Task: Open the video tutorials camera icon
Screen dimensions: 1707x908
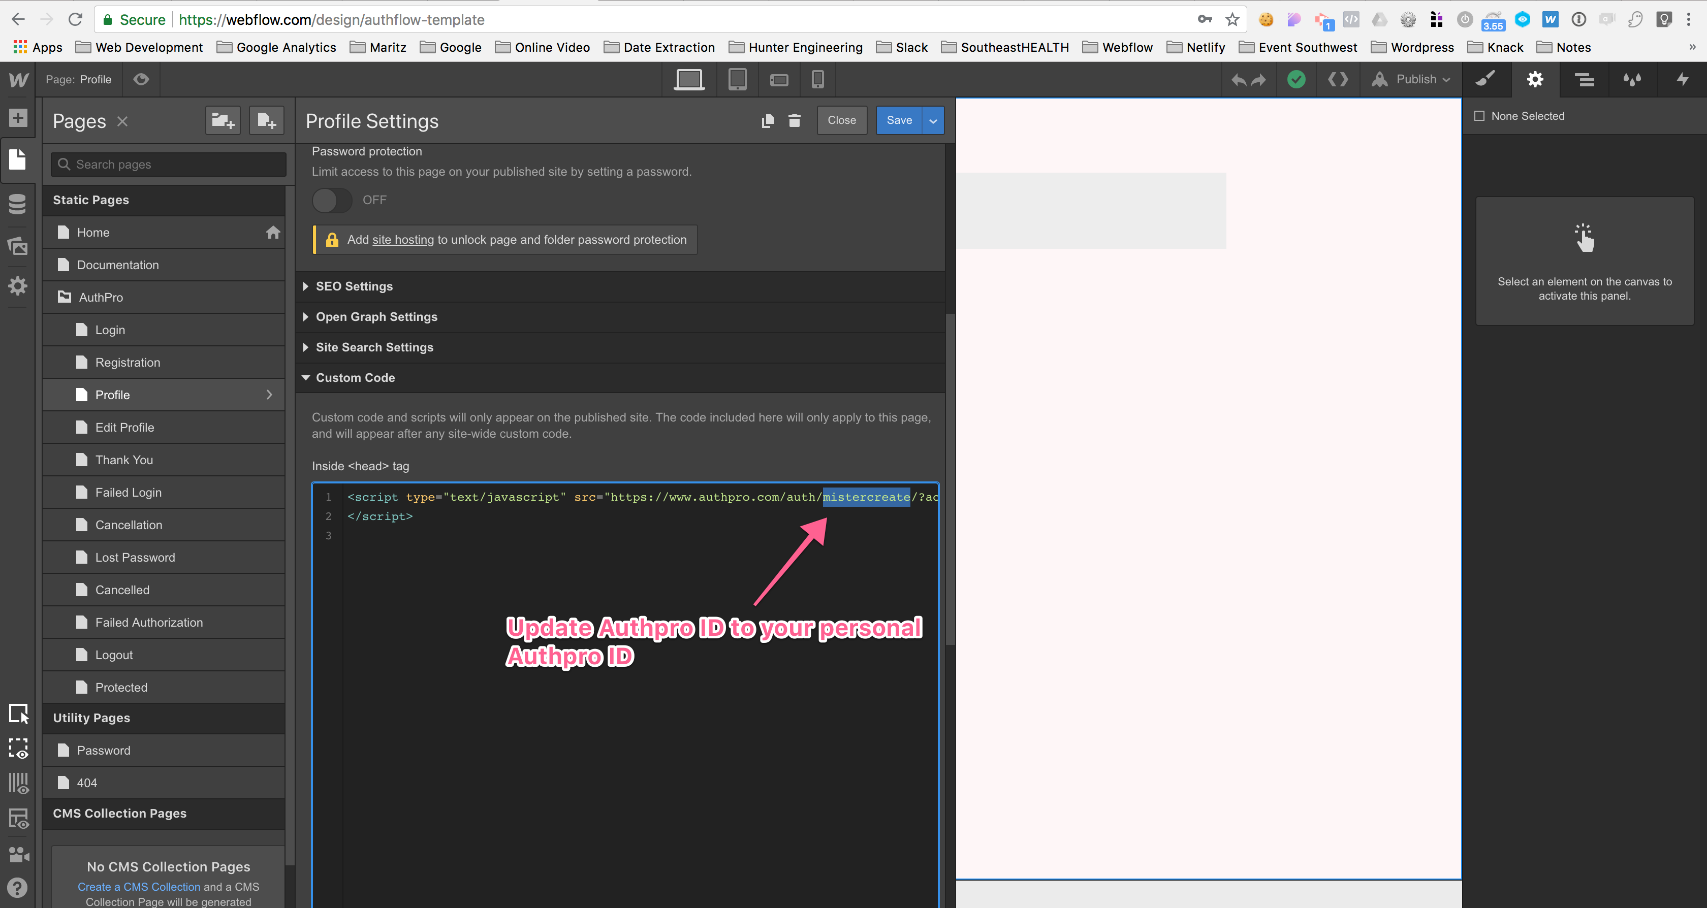Action: pos(19,854)
